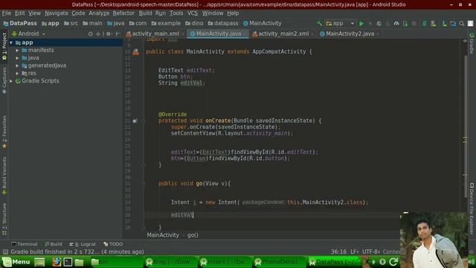Open Project panel gear settings icon

[109, 33]
